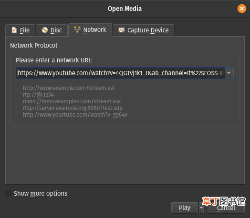Go to the Capture Device tab
The width and height of the screenshot is (250, 218).
(x=143, y=30)
